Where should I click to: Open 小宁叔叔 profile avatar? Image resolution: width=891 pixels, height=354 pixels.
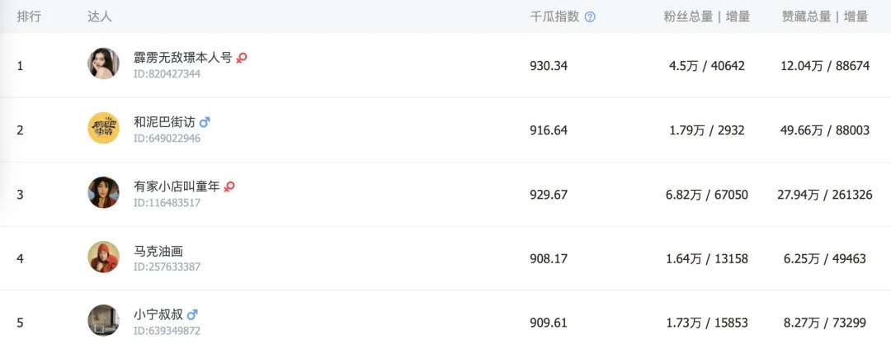point(104,320)
